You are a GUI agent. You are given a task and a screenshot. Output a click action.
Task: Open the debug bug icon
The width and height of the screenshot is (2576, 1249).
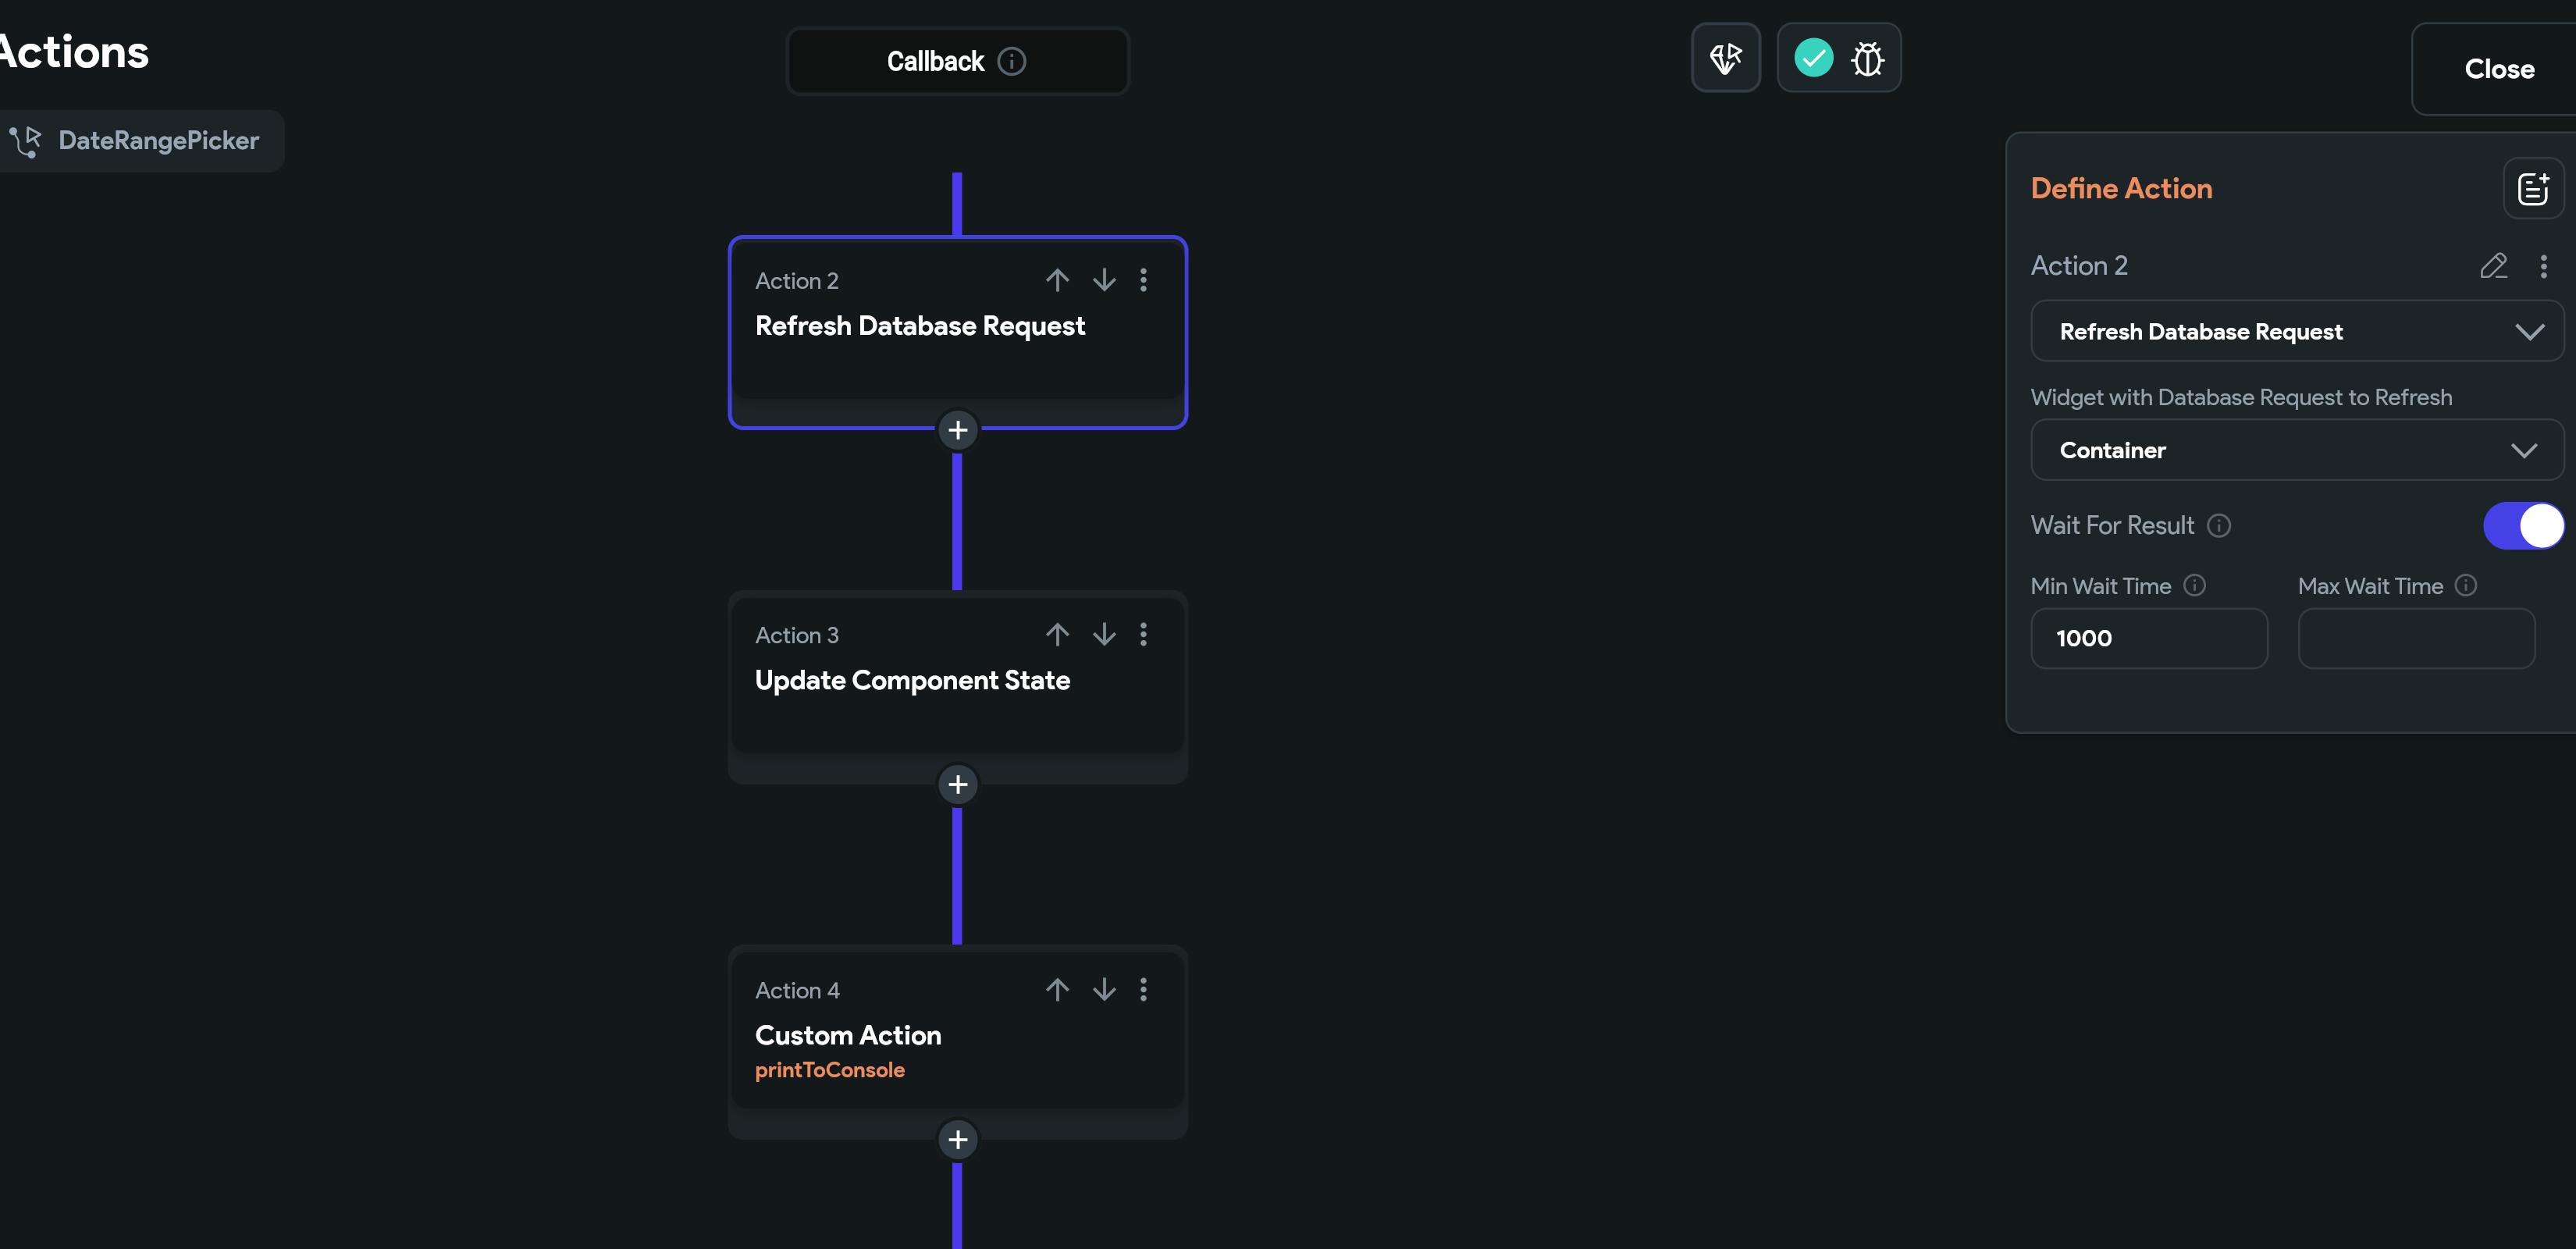pos(1867,58)
